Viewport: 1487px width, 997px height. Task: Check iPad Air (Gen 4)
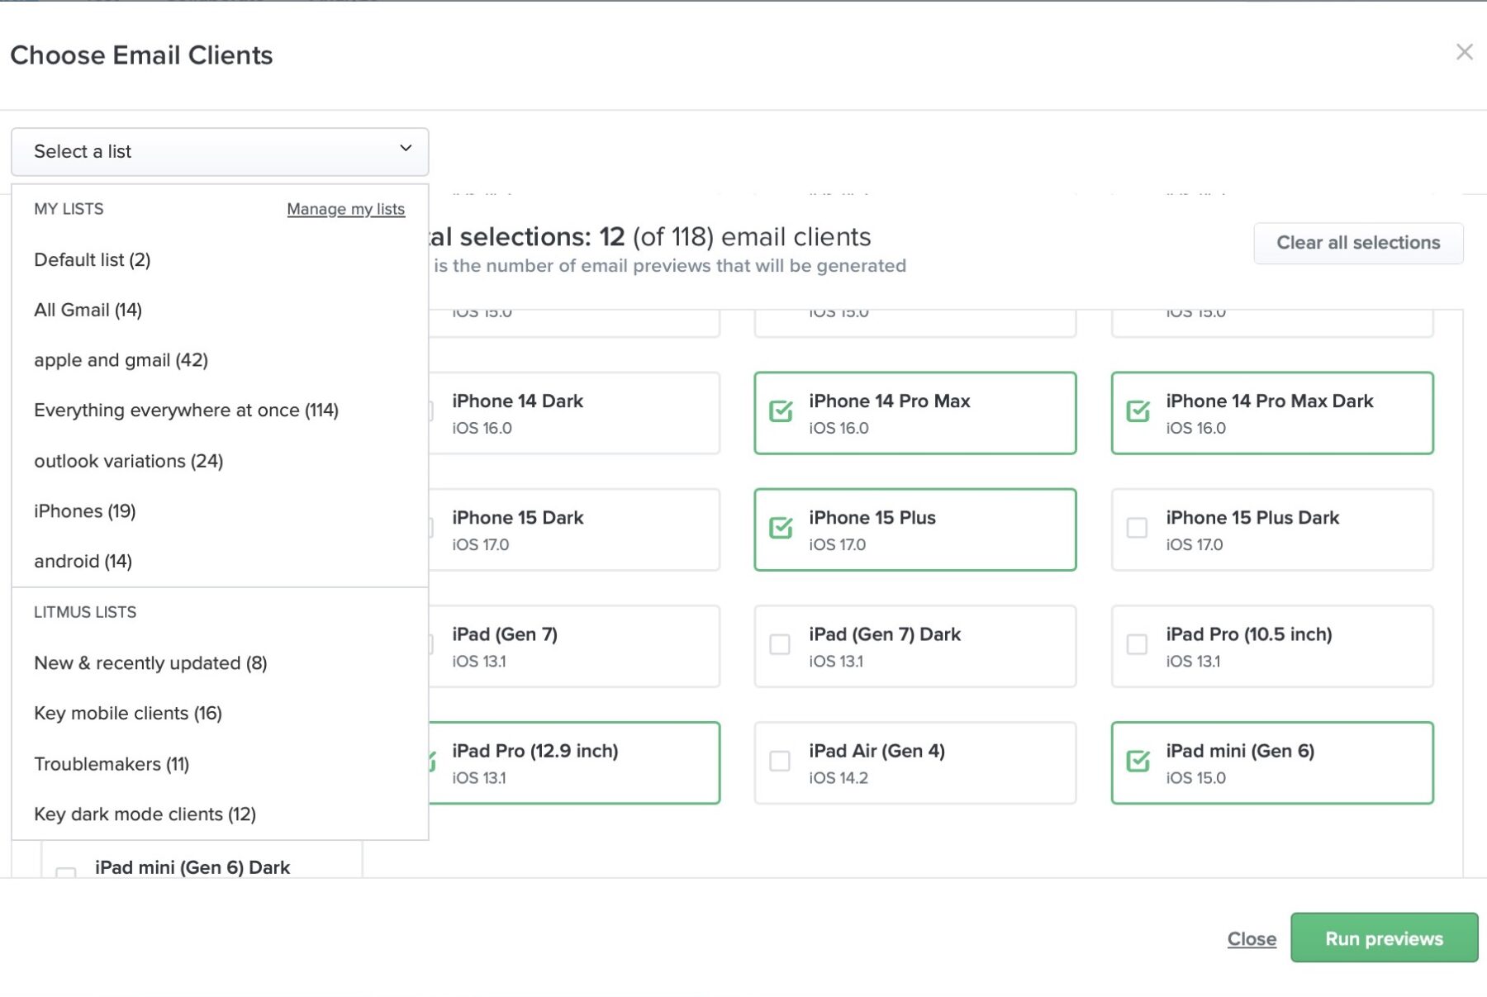tap(780, 760)
